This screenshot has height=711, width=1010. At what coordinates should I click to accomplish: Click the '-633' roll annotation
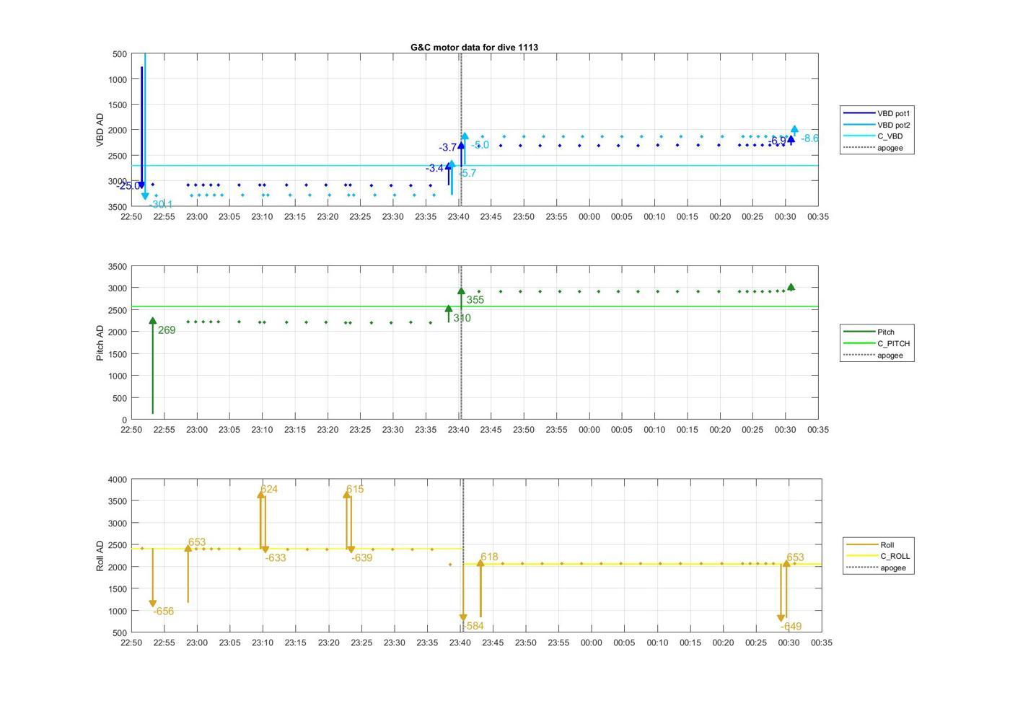coord(276,558)
